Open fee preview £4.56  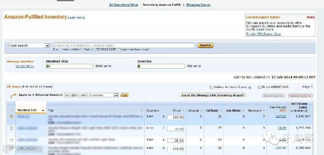(x=282, y=128)
